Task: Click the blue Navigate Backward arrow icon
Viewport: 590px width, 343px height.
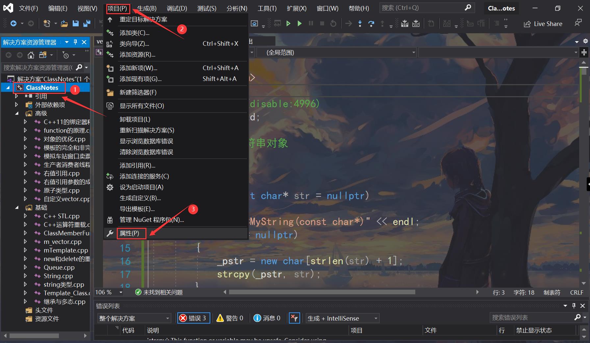Action: pyautogui.click(x=13, y=23)
